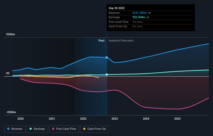The height and width of the screenshot is (136, 213).
Task: Click the 2024 x-axis label
Action: point(146,119)
